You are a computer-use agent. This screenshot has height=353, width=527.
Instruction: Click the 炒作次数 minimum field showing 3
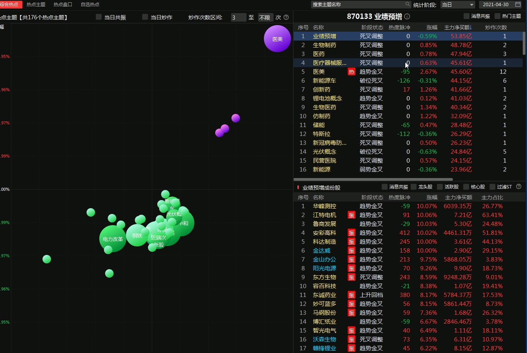pyautogui.click(x=238, y=17)
